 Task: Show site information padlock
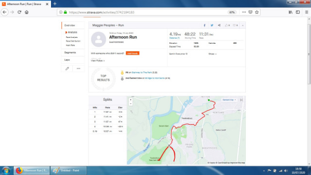pos(65,12)
